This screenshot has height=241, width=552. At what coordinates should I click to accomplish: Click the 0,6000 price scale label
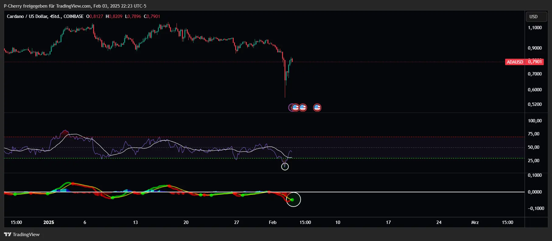point(535,90)
